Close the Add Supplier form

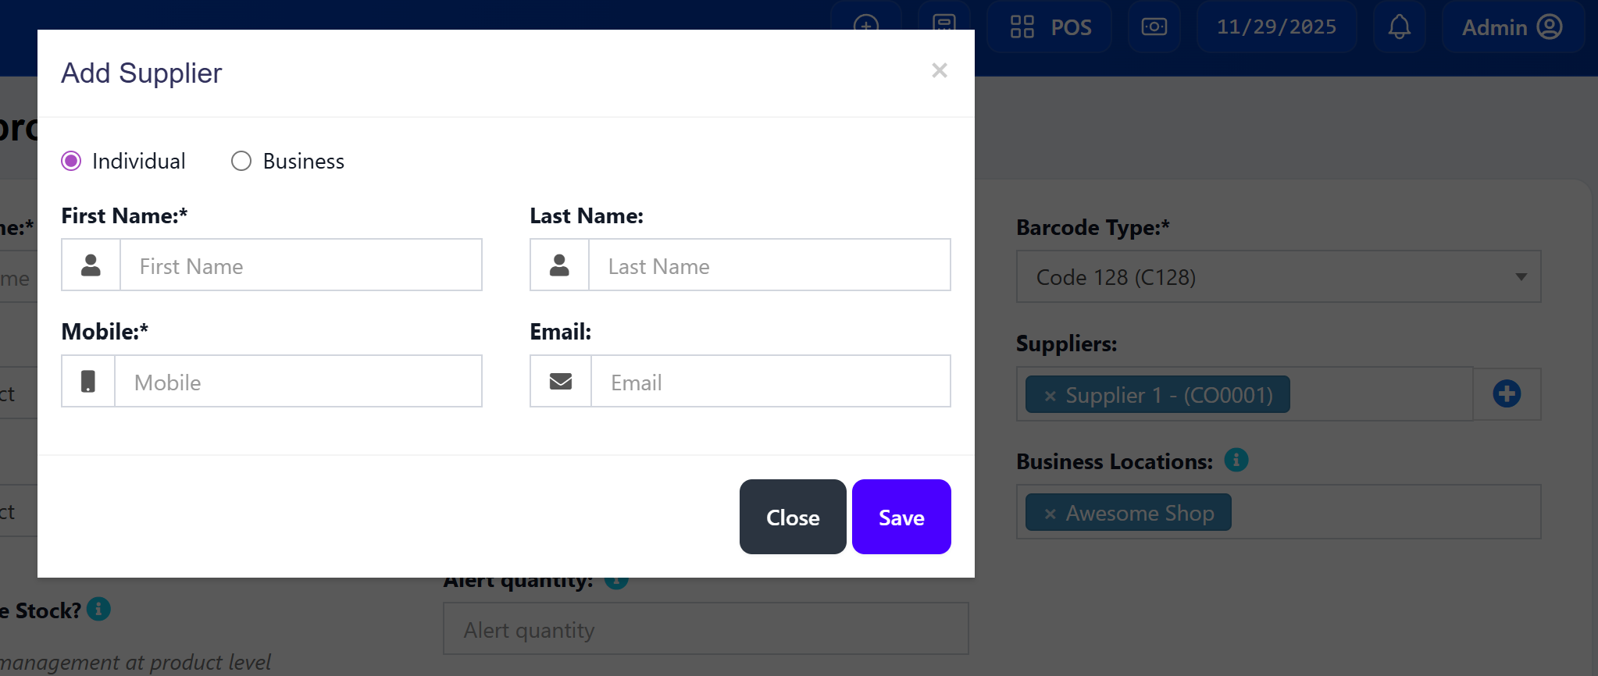coord(792,517)
